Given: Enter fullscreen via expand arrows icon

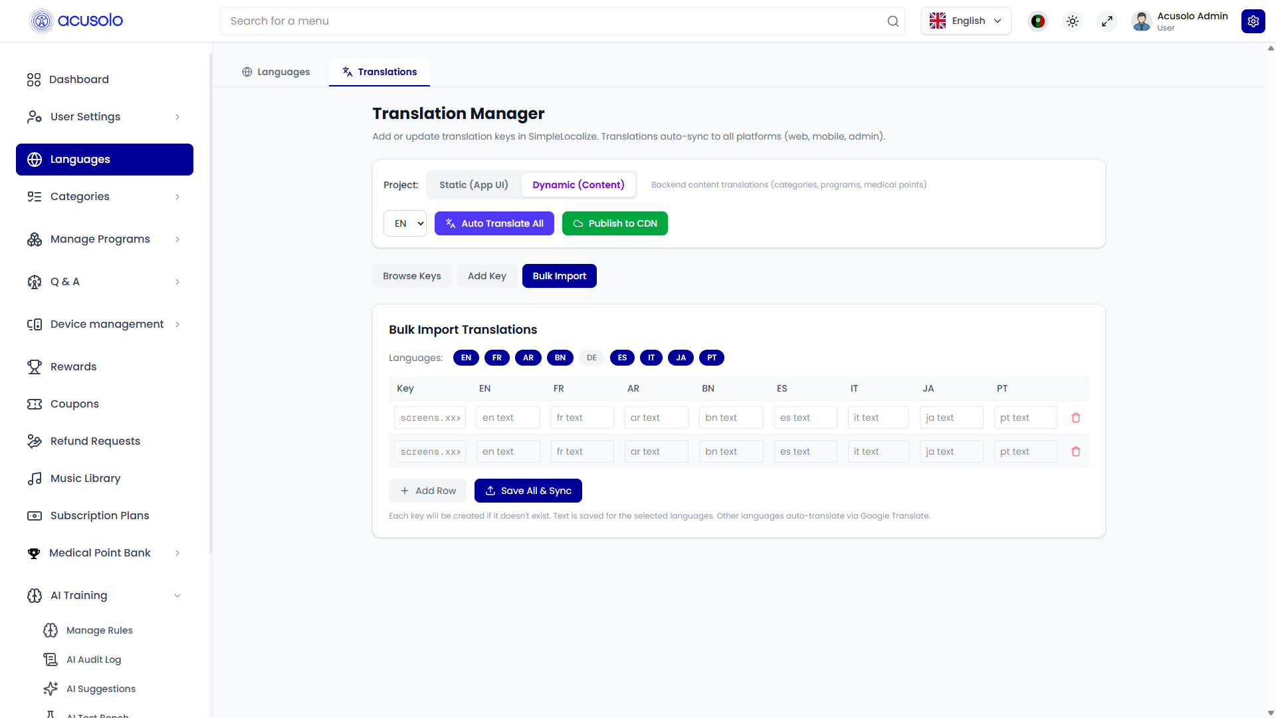Looking at the screenshot, I should [1107, 21].
